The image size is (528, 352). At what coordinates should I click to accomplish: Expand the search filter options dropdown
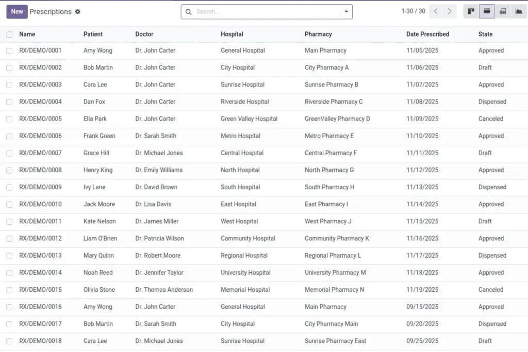346,12
